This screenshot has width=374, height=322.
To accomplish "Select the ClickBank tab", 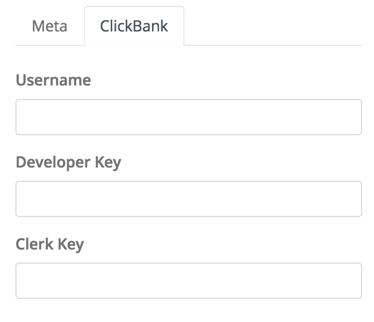I will [x=134, y=27].
